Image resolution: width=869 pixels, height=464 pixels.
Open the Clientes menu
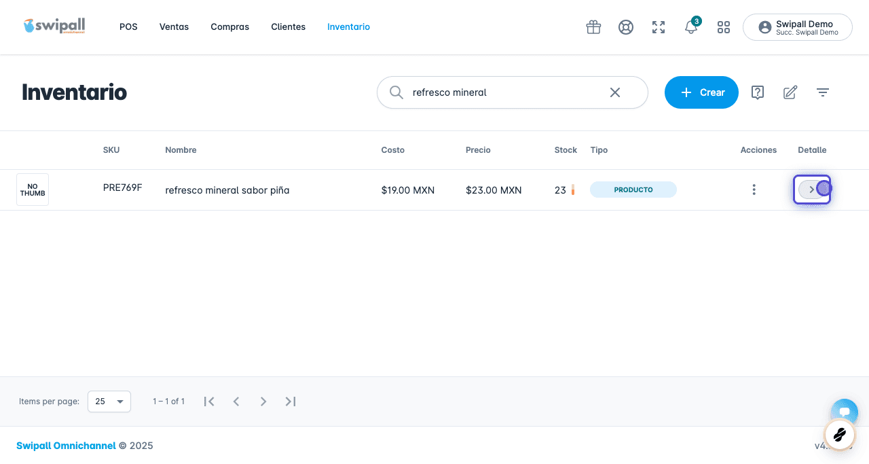pyautogui.click(x=289, y=27)
